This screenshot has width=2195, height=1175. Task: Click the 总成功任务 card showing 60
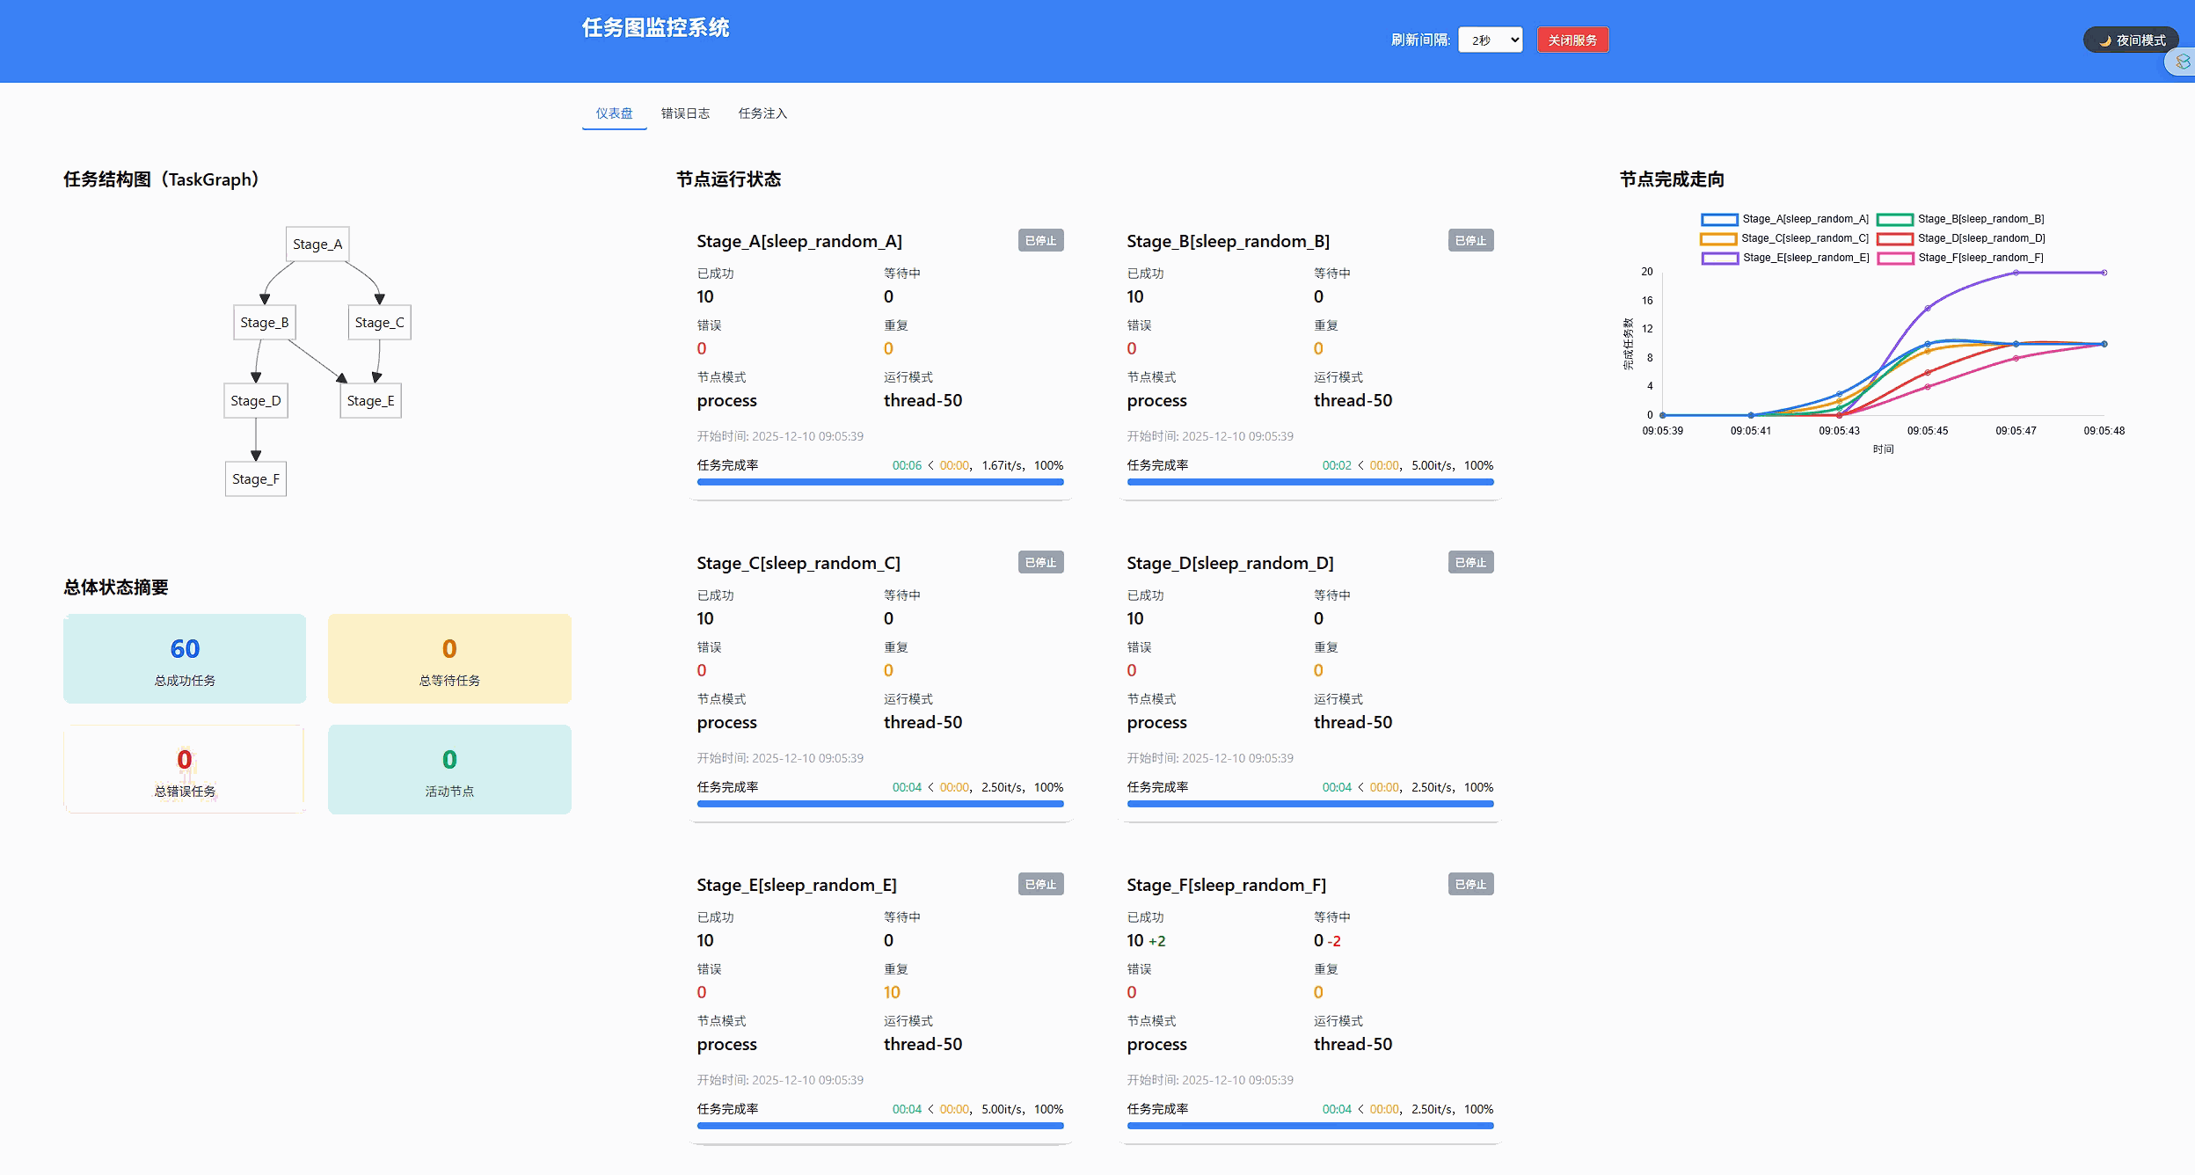[x=185, y=659]
